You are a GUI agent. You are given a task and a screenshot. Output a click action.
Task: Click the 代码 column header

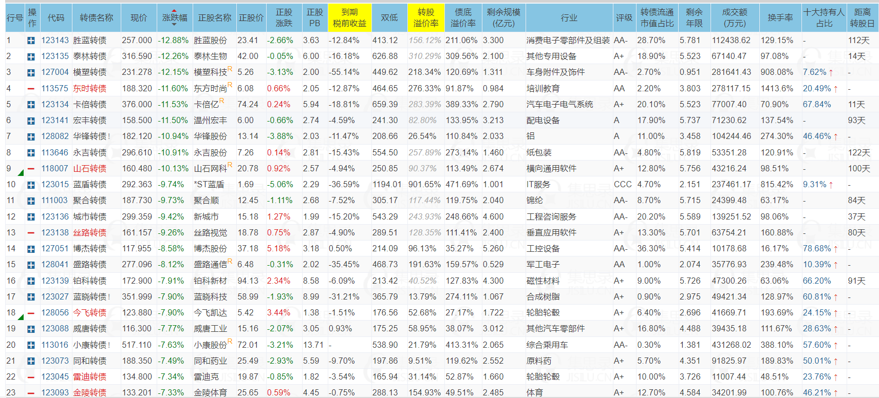click(x=56, y=17)
